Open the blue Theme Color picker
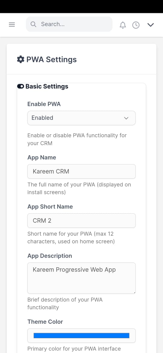The height and width of the screenshot is (353, 163). click(81, 336)
